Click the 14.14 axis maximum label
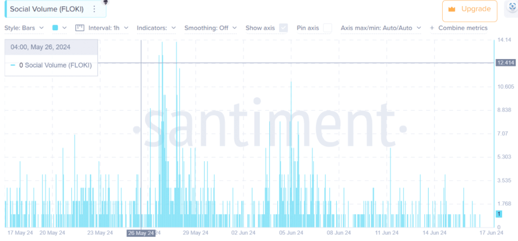Image resolution: width=518 pixels, height=241 pixels. 504,40
